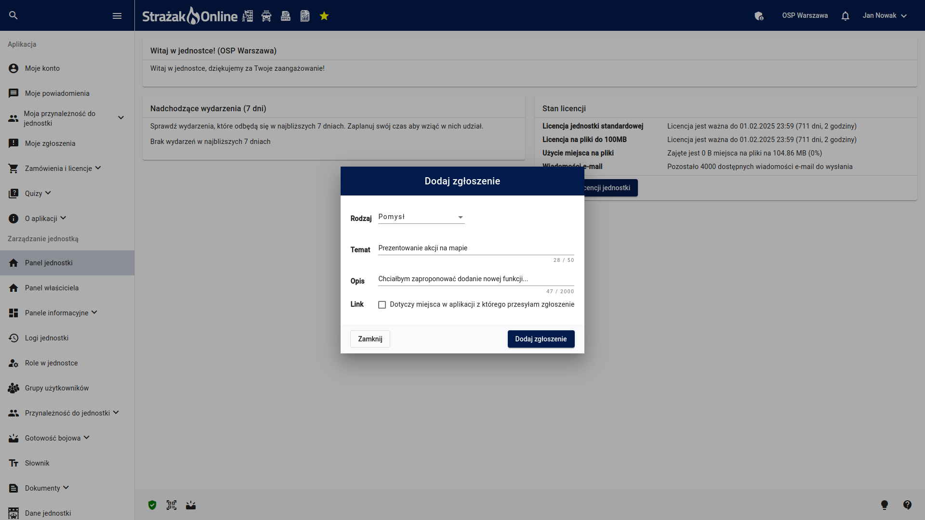
Task: Click the QR code icon in footer
Action: coord(172,505)
